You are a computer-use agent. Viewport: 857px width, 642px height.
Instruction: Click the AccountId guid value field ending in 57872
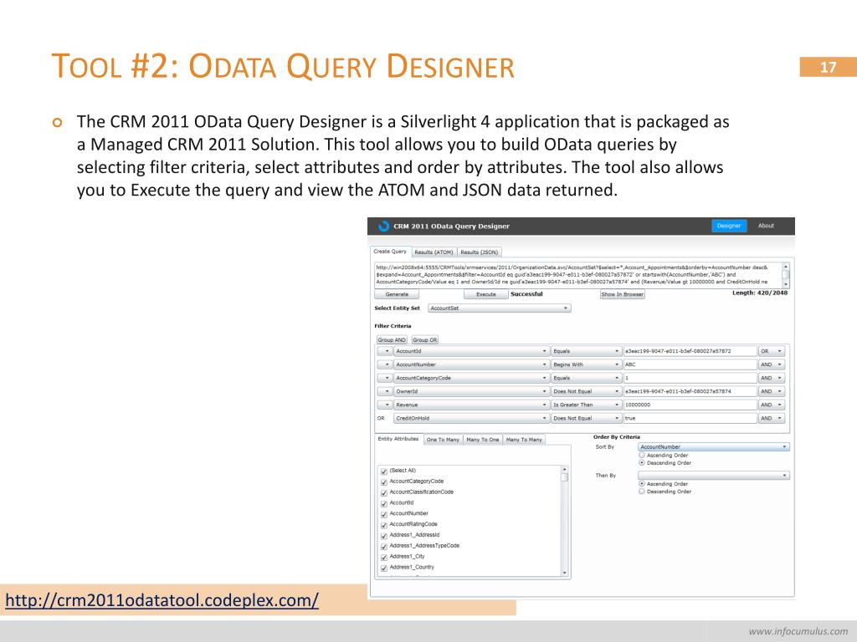(x=690, y=351)
